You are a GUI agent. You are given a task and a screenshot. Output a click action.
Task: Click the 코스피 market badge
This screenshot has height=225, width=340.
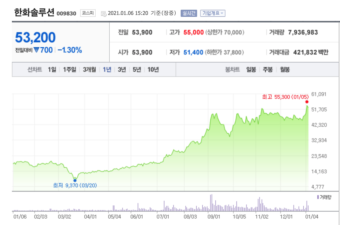(x=88, y=13)
